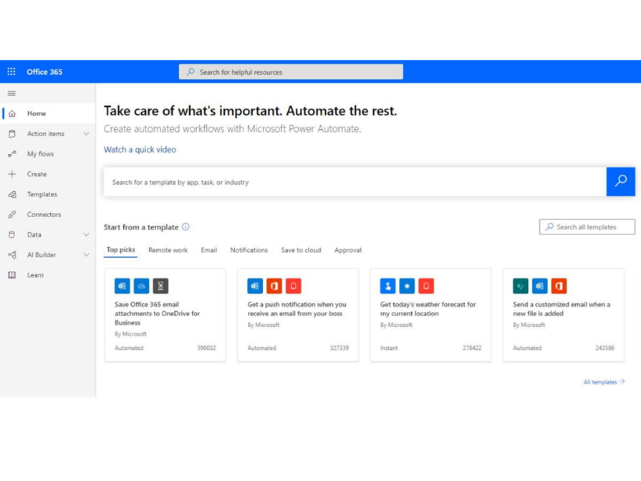The height and width of the screenshot is (481, 641).
Task: Click the Search all templates box
Action: [x=587, y=227]
